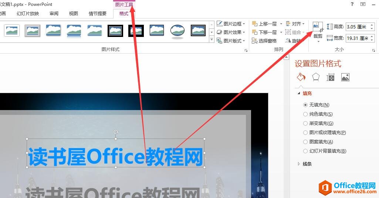
Task: Expand the 下移一层 dropdown arrow
Action: (x=281, y=32)
